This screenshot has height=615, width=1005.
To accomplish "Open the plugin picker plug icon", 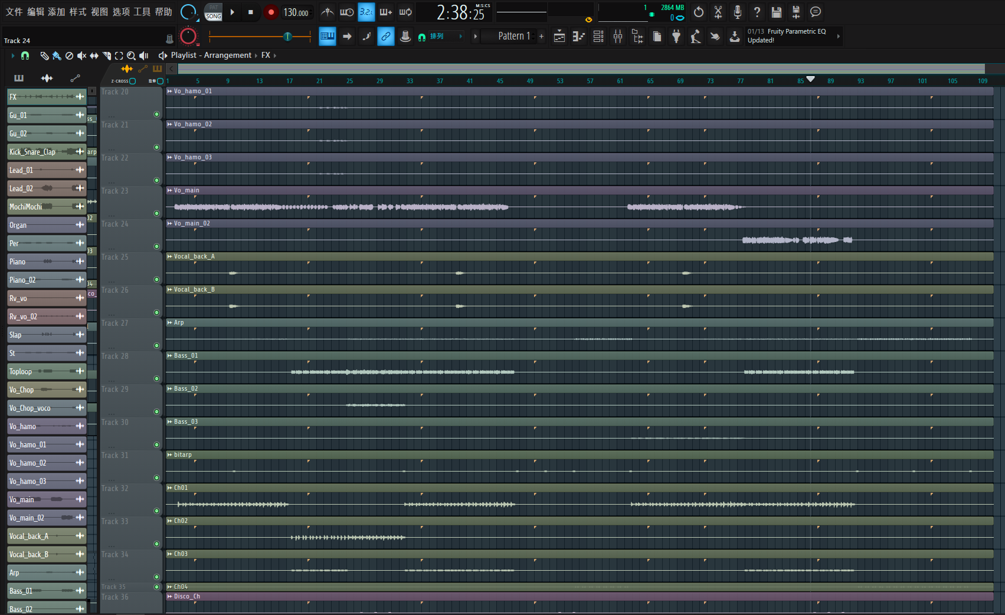I will tap(676, 37).
